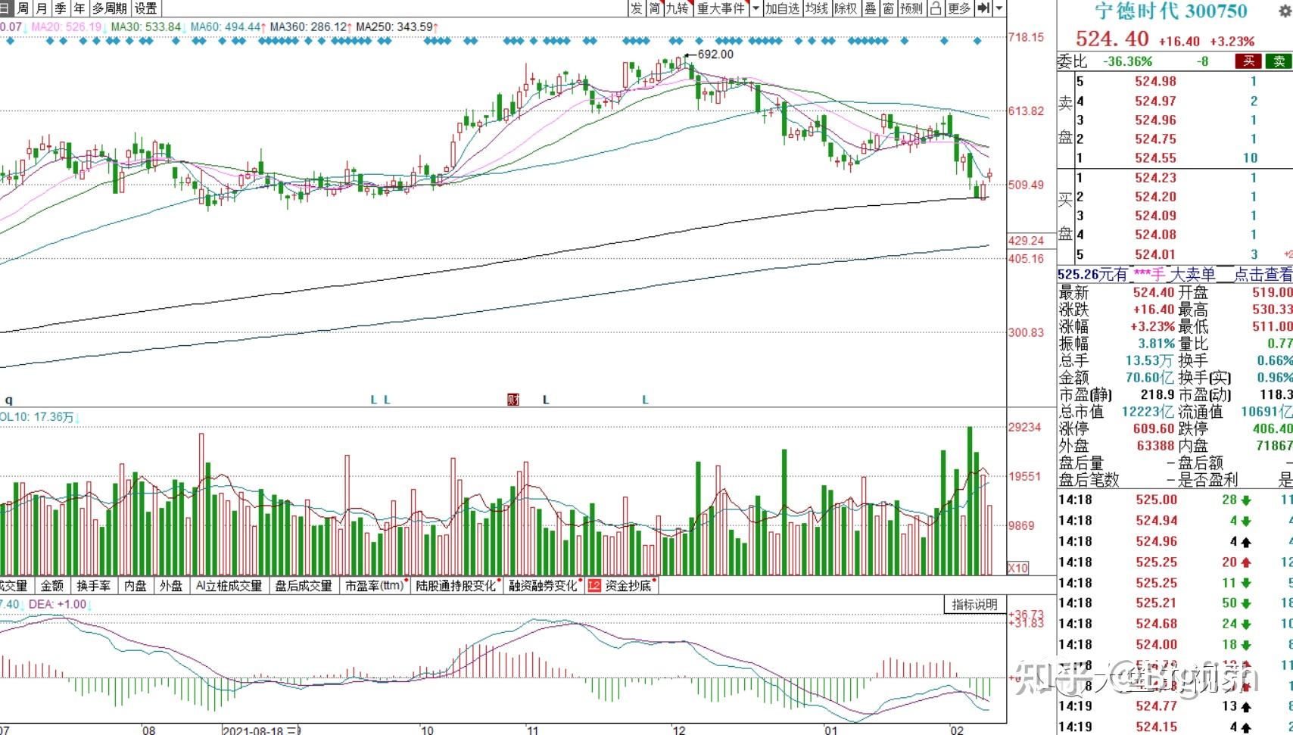Click 加自选 to add to watchlist

782,8
